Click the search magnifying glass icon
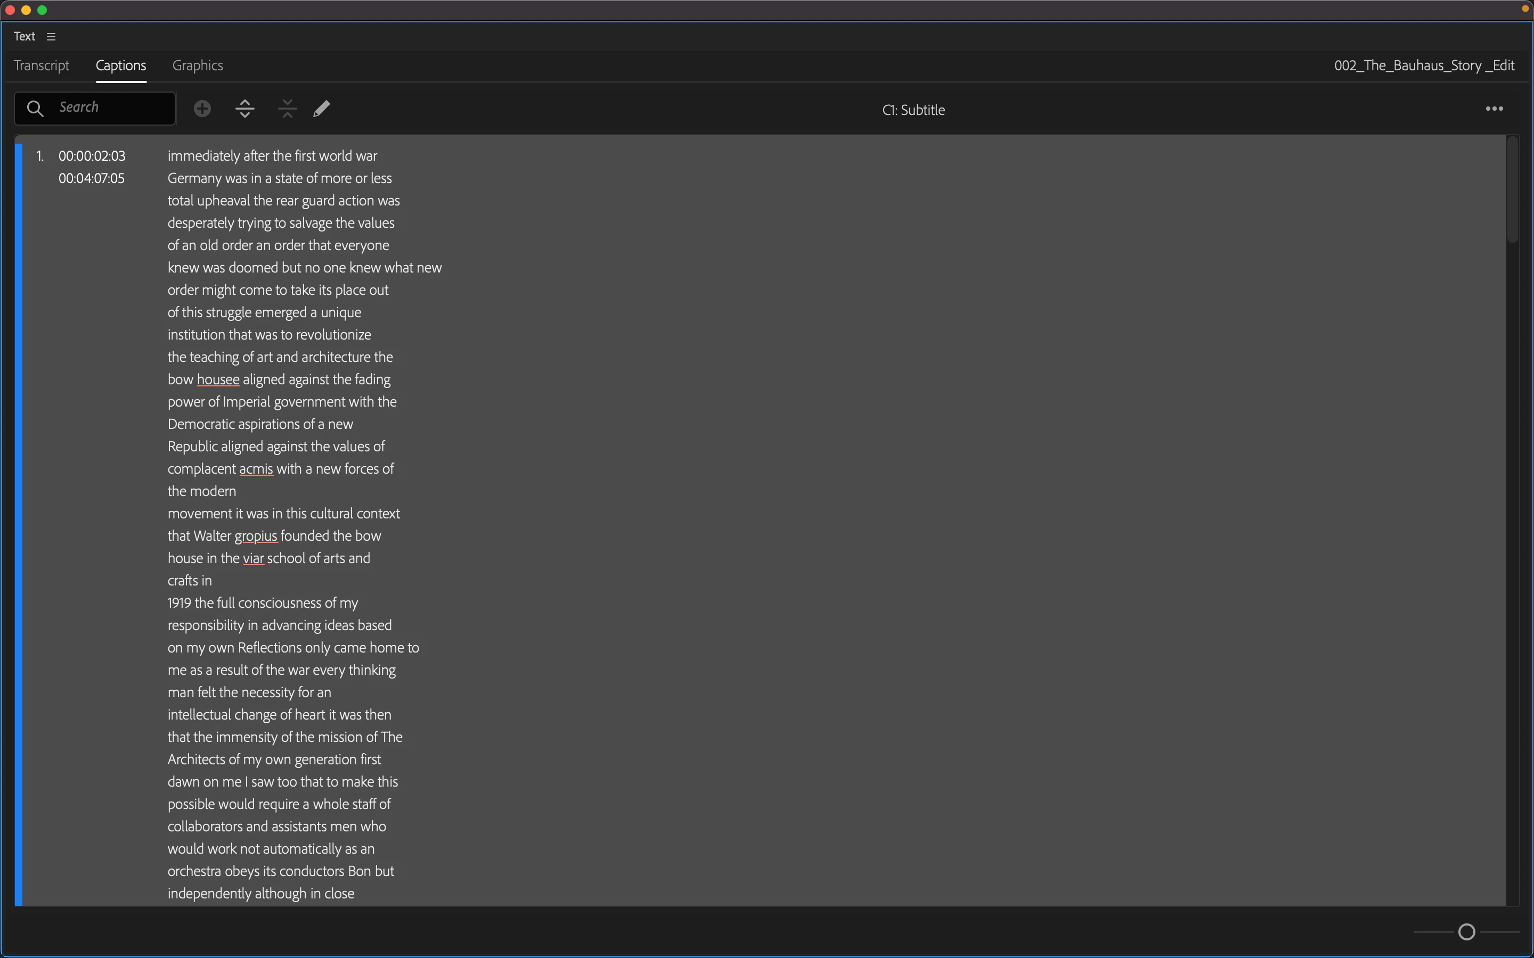1534x958 pixels. click(x=36, y=109)
